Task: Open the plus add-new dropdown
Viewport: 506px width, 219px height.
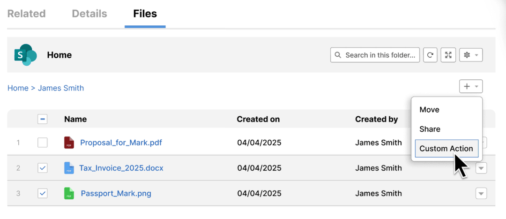Action: tap(471, 86)
